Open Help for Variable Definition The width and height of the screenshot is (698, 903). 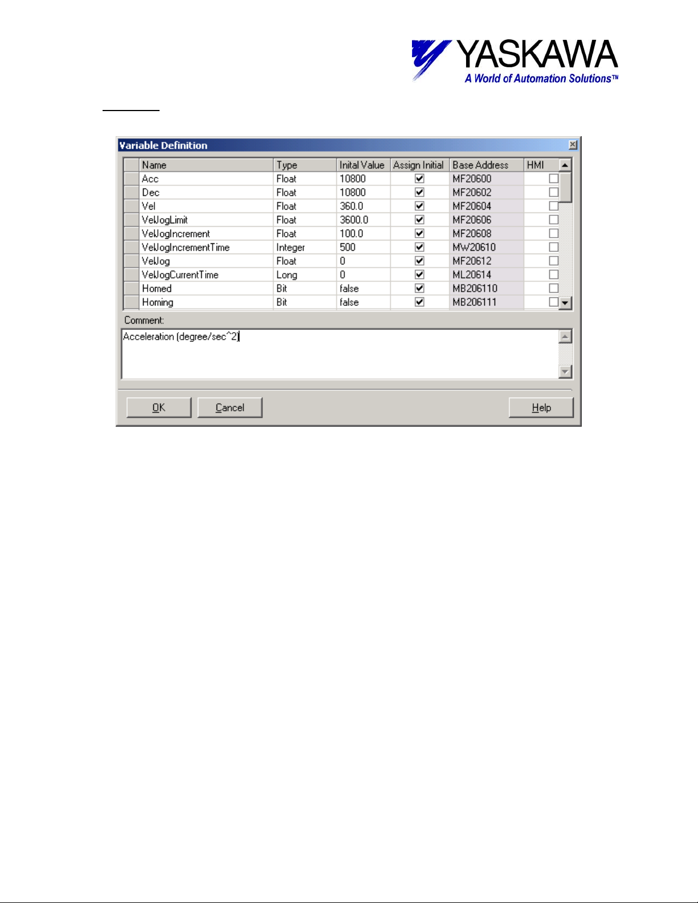tap(541, 407)
